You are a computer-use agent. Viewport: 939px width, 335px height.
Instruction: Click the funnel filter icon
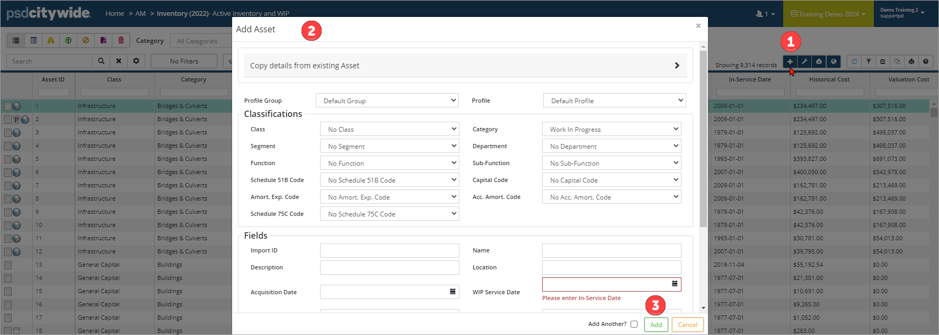[x=869, y=61]
